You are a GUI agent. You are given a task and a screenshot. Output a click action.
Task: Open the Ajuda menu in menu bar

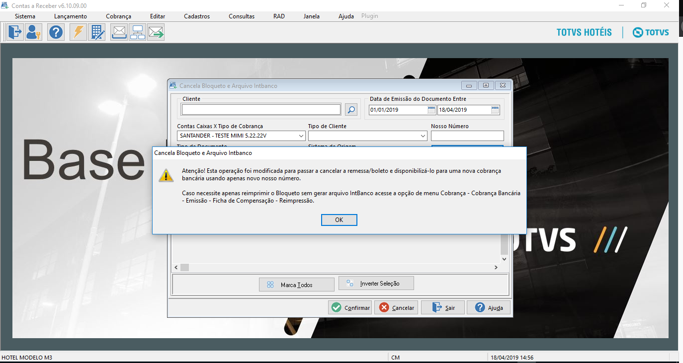(x=346, y=16)
